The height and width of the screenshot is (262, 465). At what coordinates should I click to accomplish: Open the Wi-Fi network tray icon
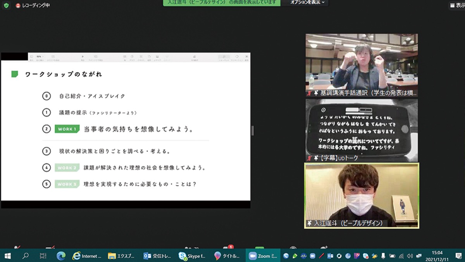tap(401, 256)
